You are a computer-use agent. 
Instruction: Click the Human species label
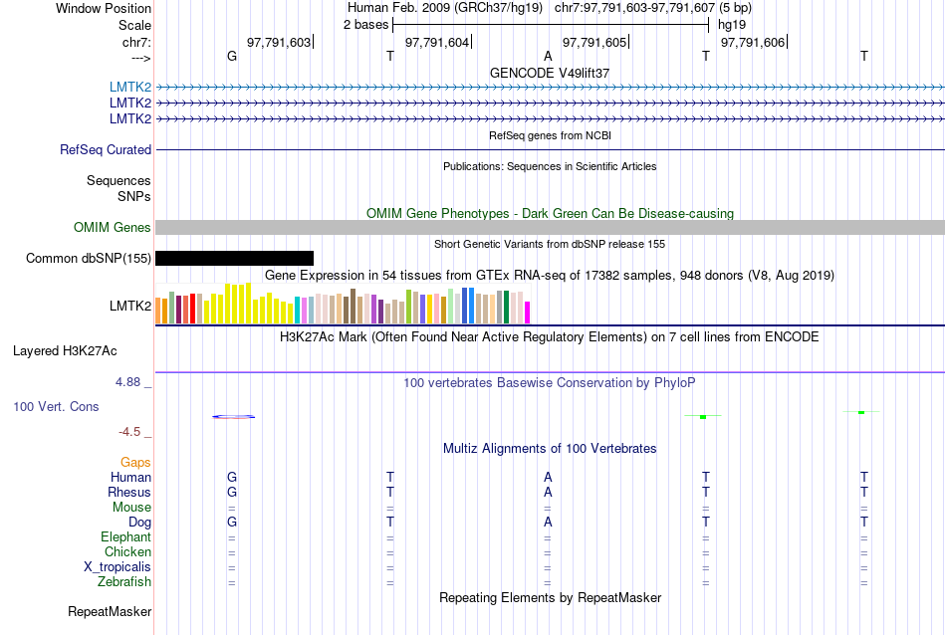pos(130,477)
